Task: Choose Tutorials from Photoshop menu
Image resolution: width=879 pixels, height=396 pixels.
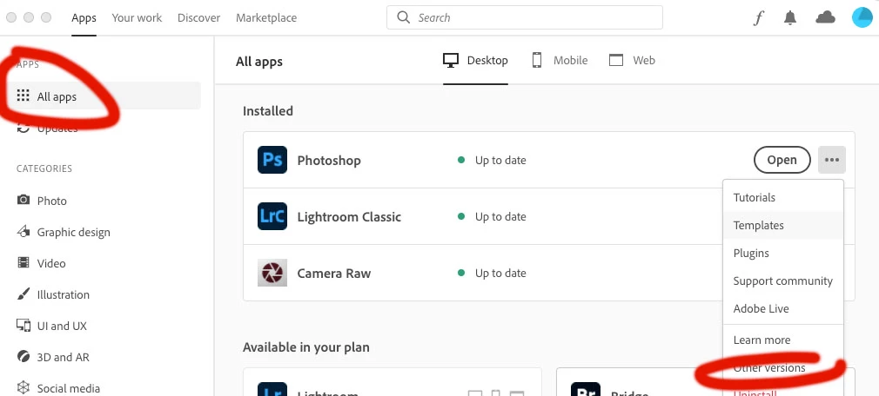Action: coord(783,197)
